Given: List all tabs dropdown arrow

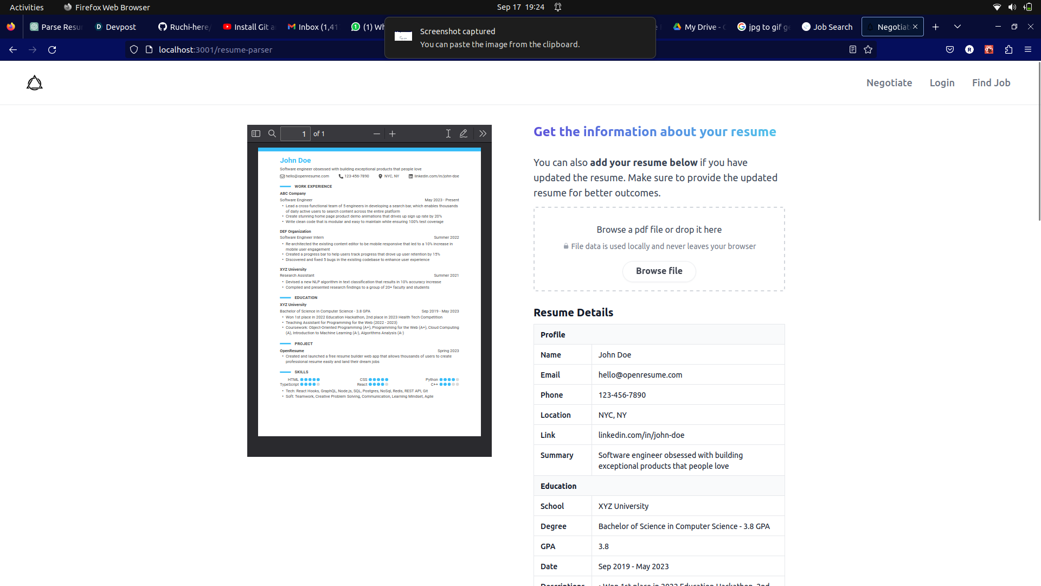Looking at the screenshot, I should coord(958,27).
